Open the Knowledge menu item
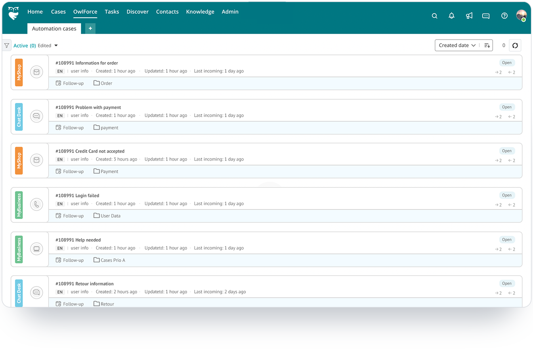The image size is (533, 350). coord(200,12)
